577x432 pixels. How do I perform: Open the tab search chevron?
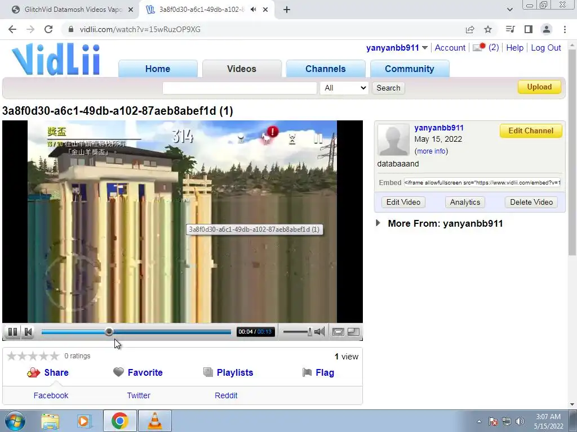click(509, 10)
